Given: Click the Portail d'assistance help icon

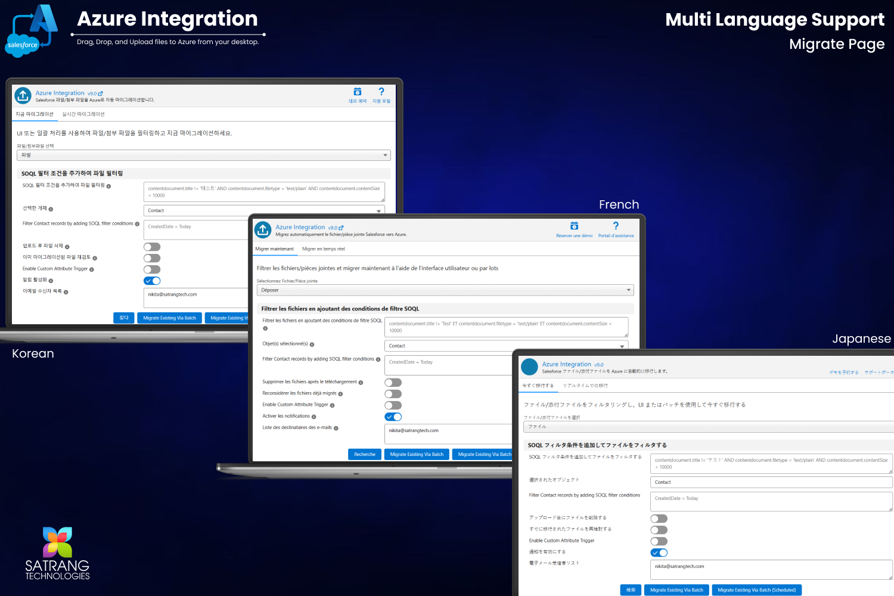Looking at the screenshot, I should [616, 225].
